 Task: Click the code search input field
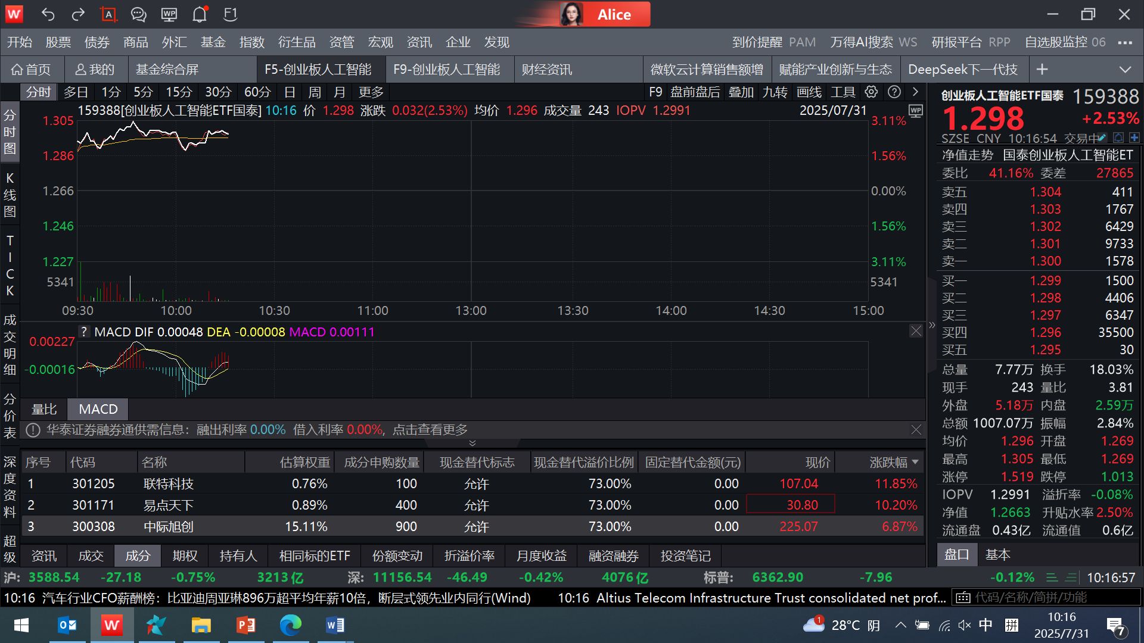[1047, 597]
